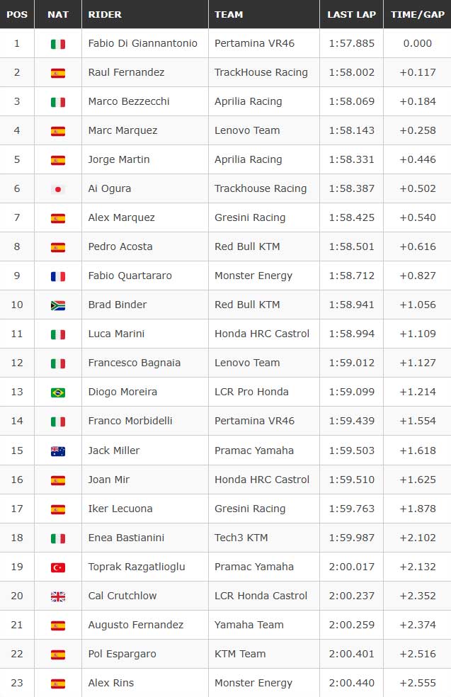
Task: Click rider name Raul Fernandez
Action: 126,72
